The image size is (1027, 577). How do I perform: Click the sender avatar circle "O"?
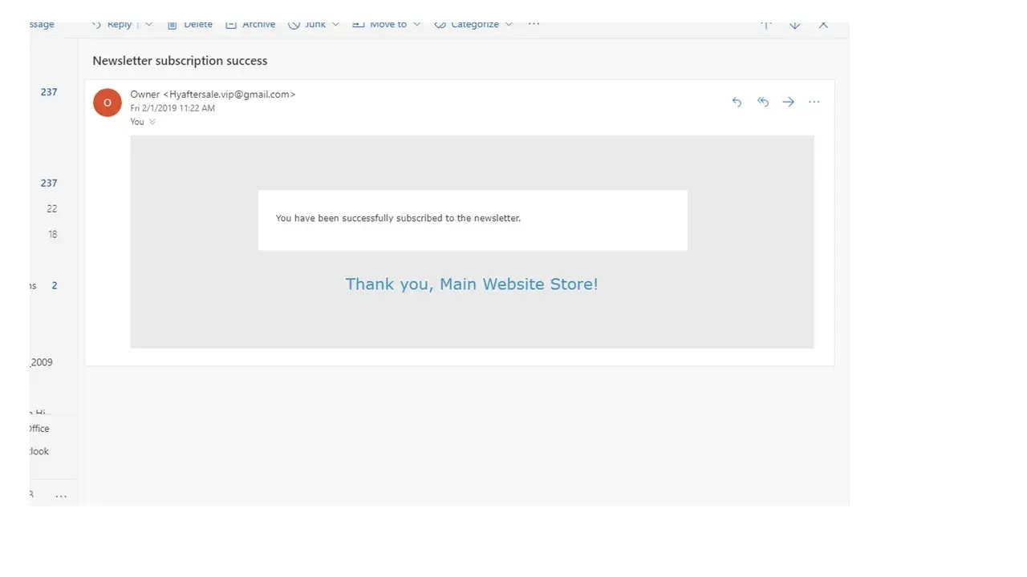(108, 103)
